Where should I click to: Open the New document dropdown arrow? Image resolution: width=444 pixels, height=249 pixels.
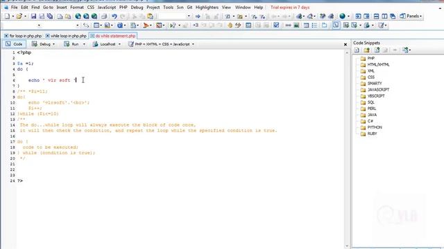pyautogui.click(x=13, y=17)
